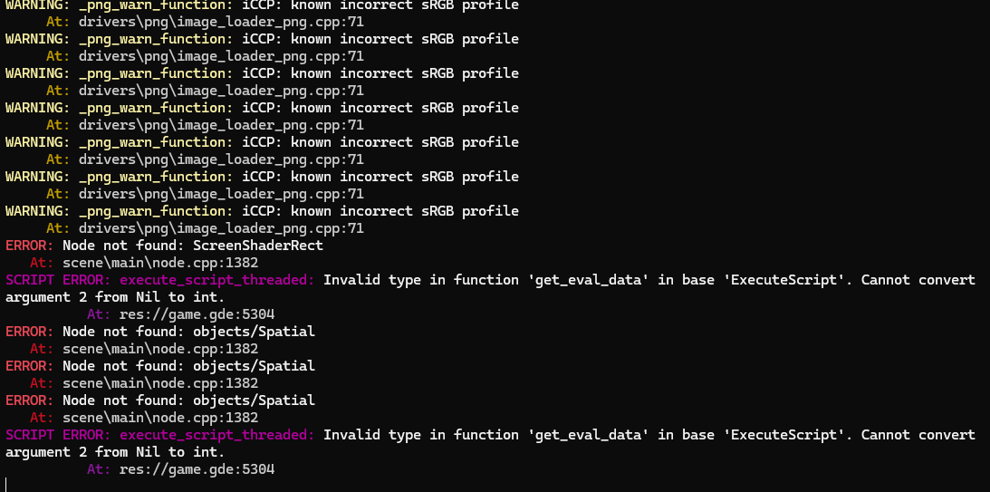Click the text cursor on the bottom empty line

(x=5, y=485)
